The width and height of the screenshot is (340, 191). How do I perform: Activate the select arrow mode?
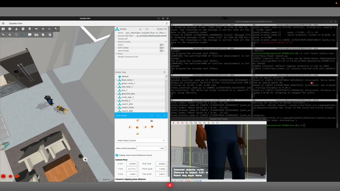[x=3, y=34]
